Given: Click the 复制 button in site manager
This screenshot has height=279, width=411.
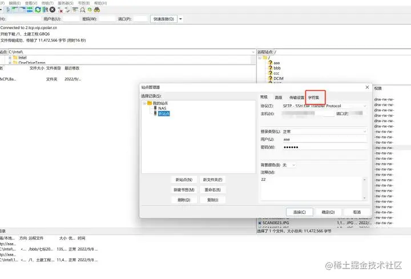Looking at the screenshot, I should 212,200.
